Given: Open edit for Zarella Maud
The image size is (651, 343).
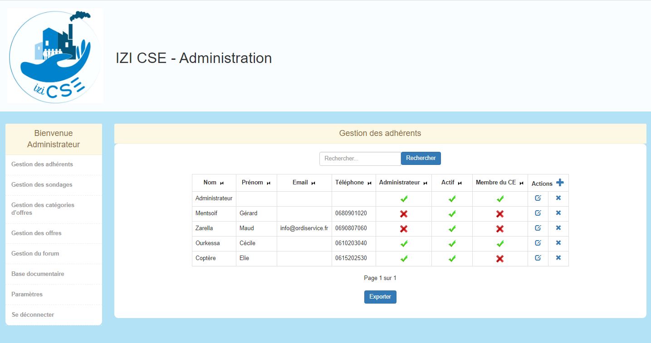Looking at the screenshot, I should (538, 228).
